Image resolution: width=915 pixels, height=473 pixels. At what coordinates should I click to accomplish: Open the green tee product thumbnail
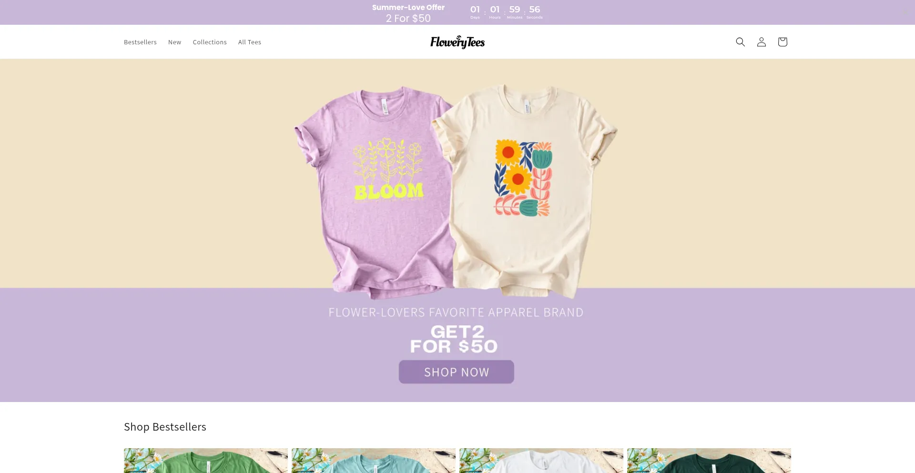(206, 461)
